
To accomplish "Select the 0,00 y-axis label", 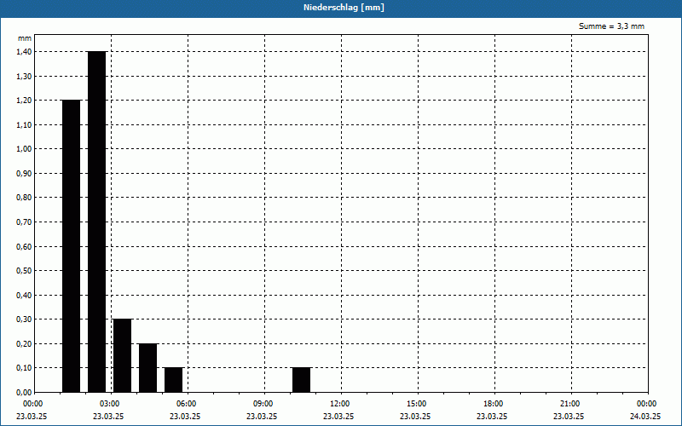I will coord(24,393).
